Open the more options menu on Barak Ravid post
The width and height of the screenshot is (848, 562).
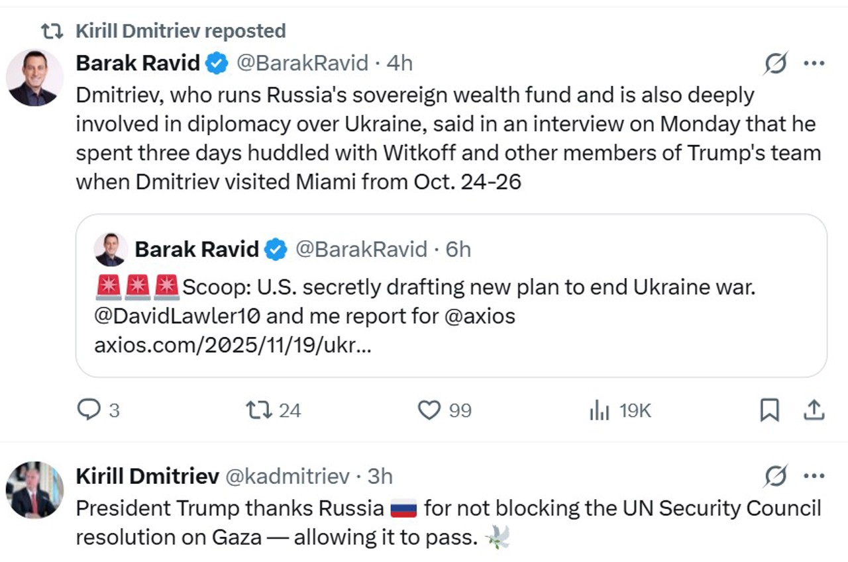coord(814,64)
